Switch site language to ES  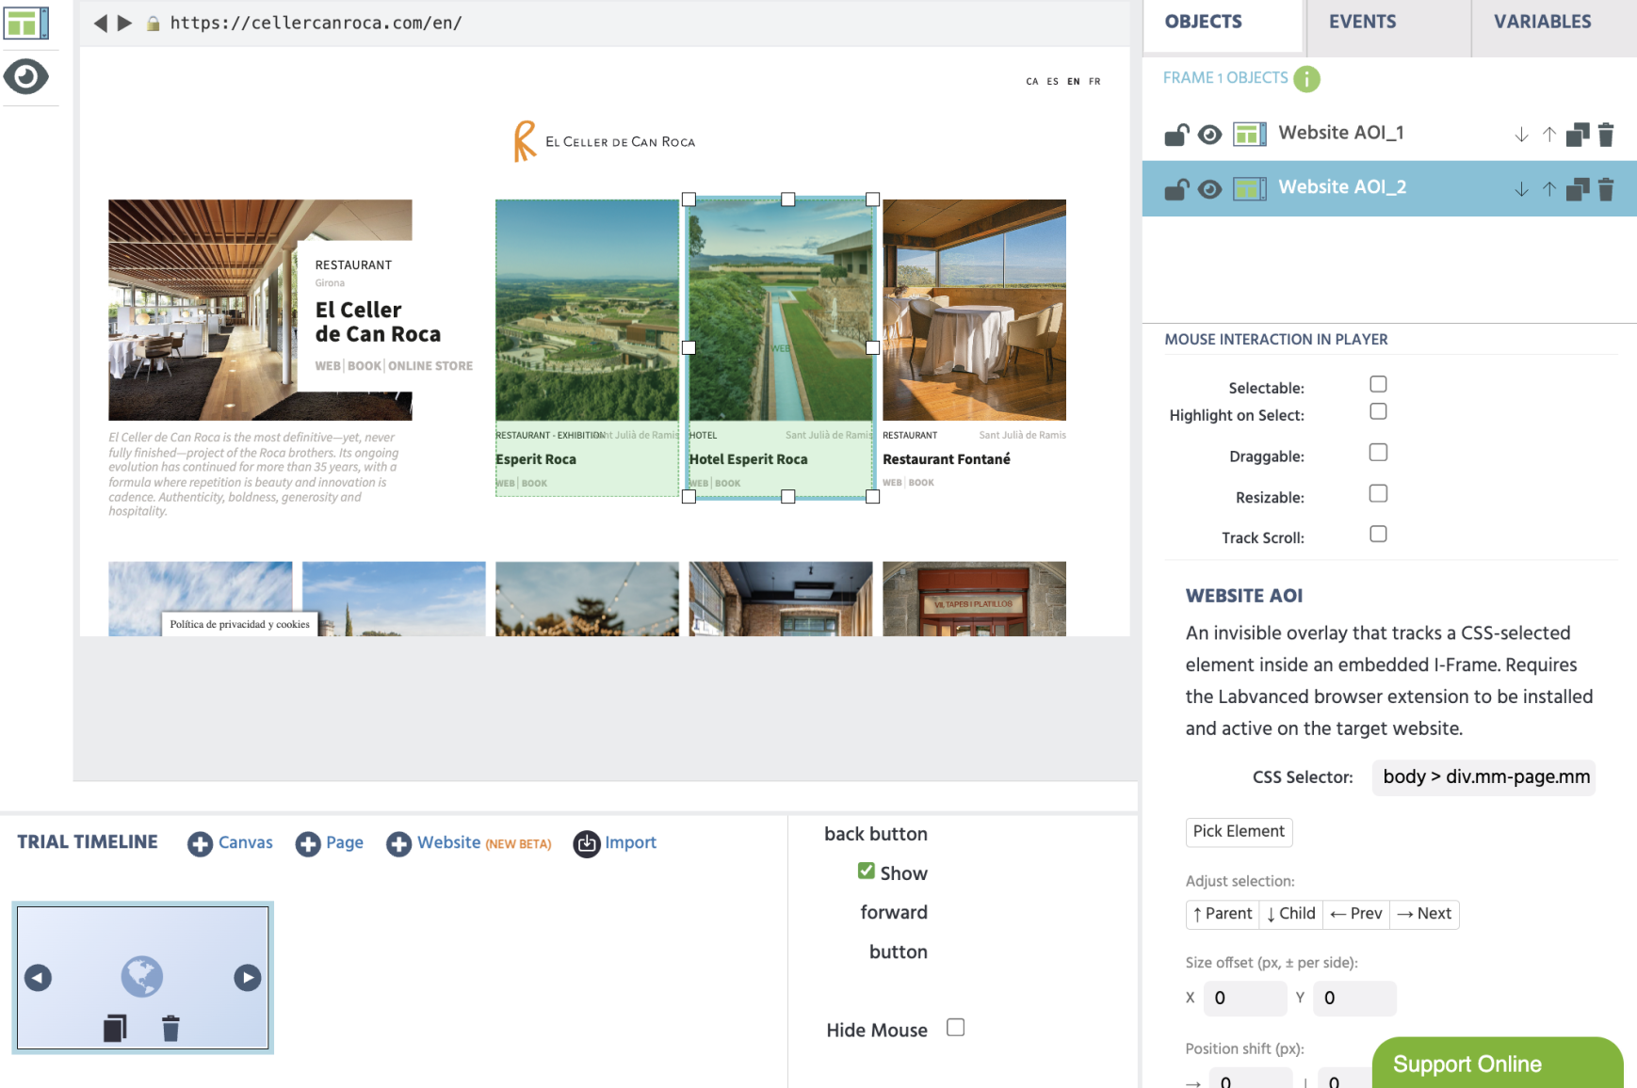(x=1053, y=82)
